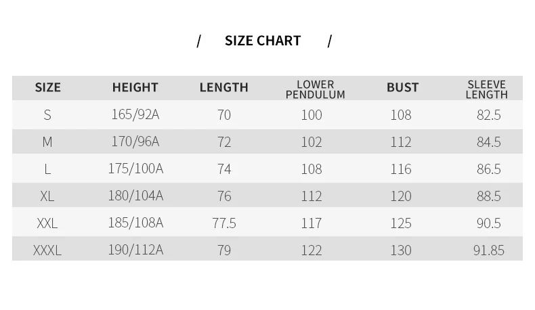Select the HEIGHT column header
Viewport: 535px width, 310px height.
pos(135,87)
